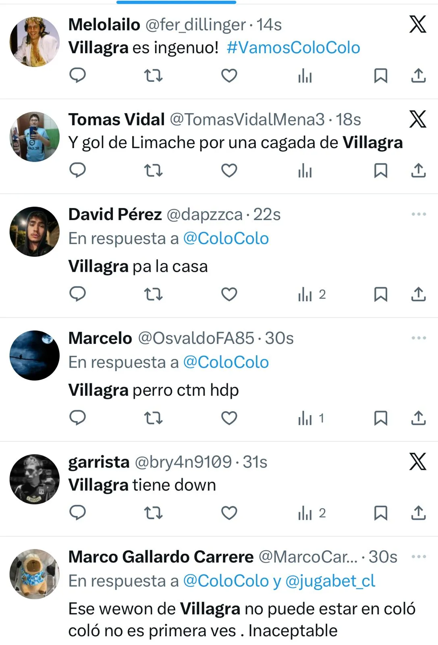Repost Tomas Vidal's tweet

click(153, 171)
